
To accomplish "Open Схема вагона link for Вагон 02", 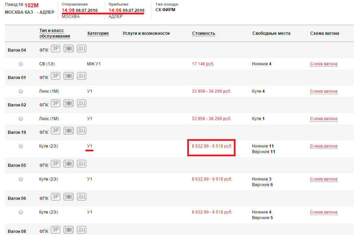I will tap(323, 119).
